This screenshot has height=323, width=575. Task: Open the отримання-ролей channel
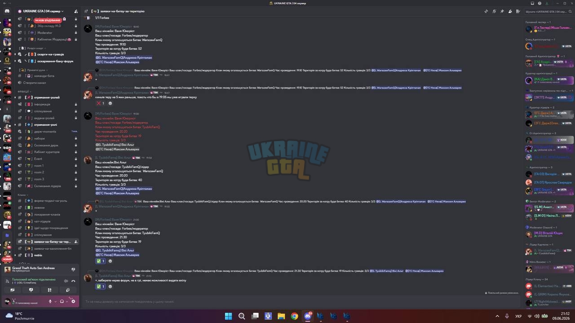coord(48,97)
